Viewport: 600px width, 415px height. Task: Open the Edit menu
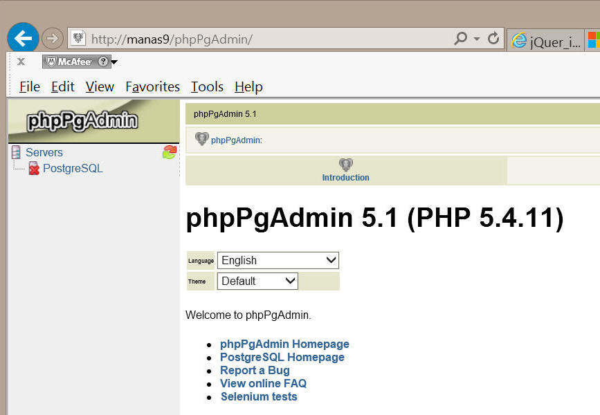63,87
